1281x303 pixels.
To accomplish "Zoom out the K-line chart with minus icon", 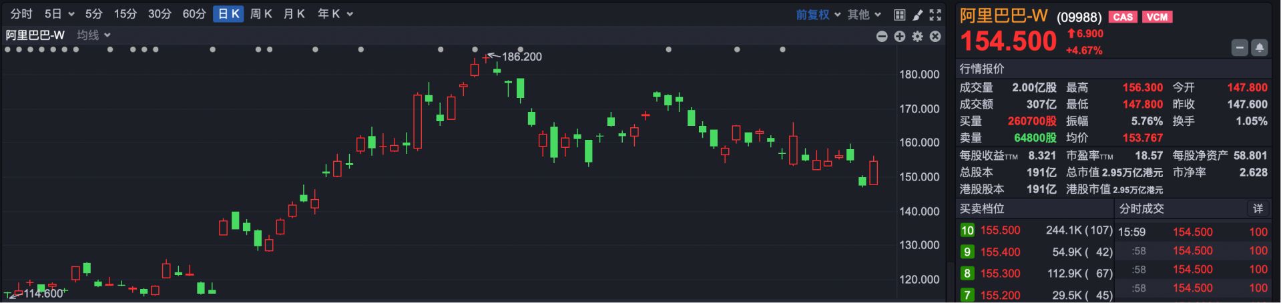I will click(x=882, y=37).
